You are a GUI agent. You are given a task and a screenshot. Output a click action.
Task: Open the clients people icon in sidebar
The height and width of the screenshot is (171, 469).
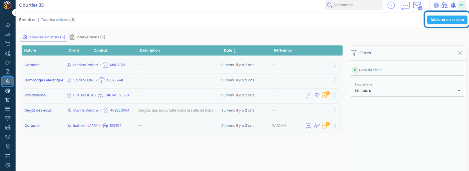point(8,35)
